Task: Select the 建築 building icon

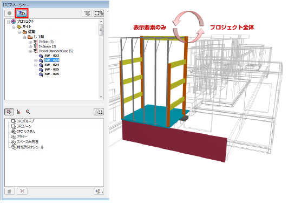Action: point(24,32)
